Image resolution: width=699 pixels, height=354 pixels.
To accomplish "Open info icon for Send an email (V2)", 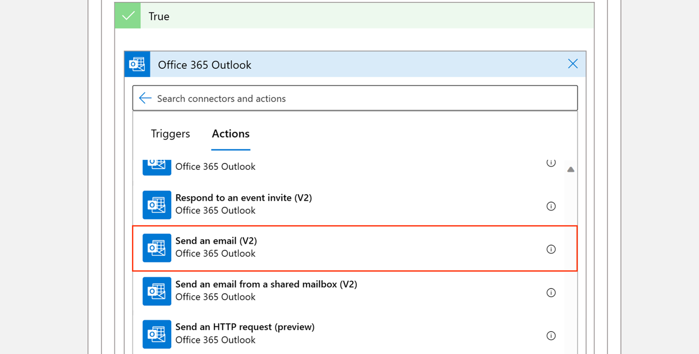I will click(551, 249).
